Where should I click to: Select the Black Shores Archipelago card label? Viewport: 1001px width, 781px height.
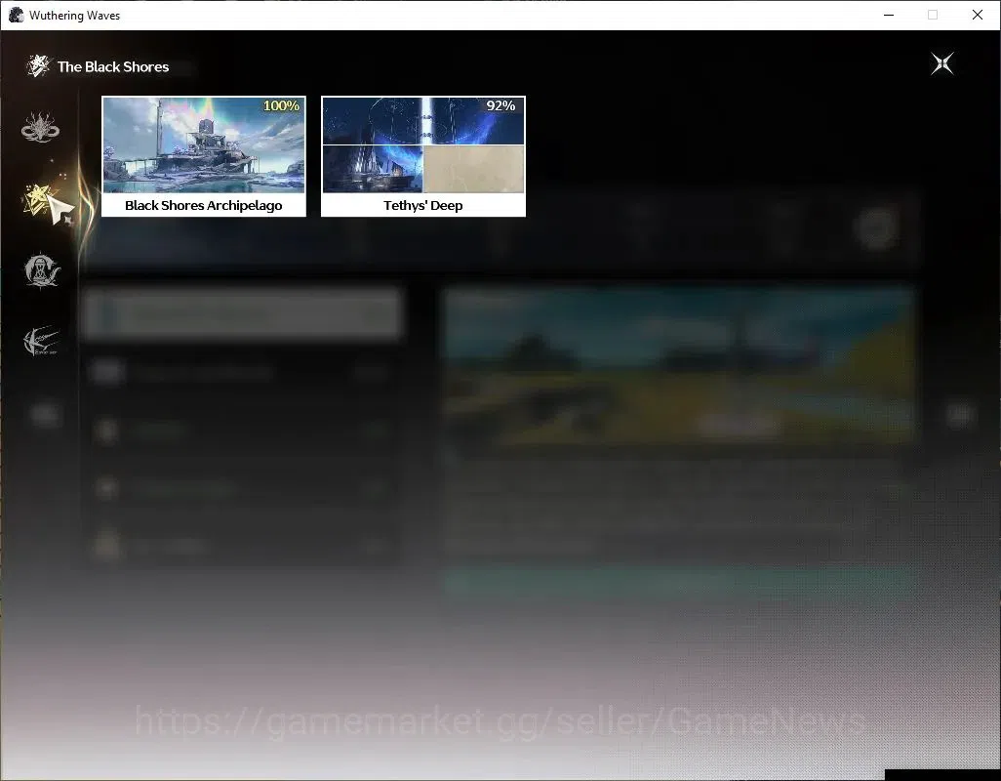point(204,205)
